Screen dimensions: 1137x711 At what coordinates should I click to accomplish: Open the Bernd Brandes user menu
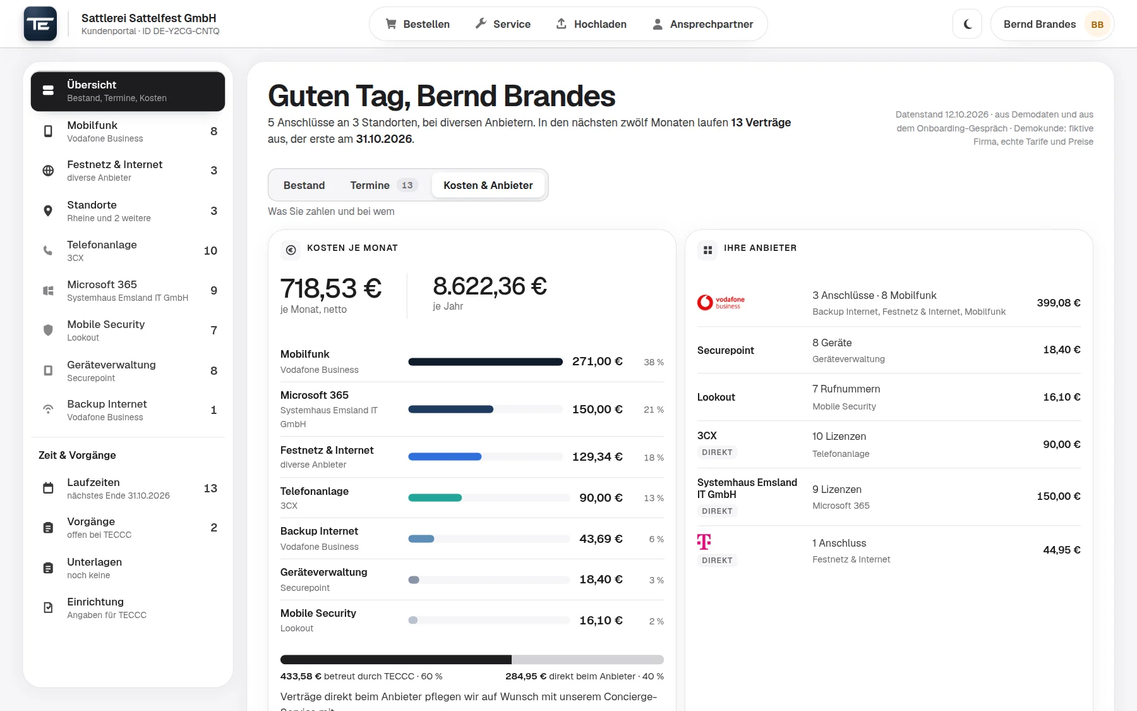pyautogui.click(x=1052, y=24)
